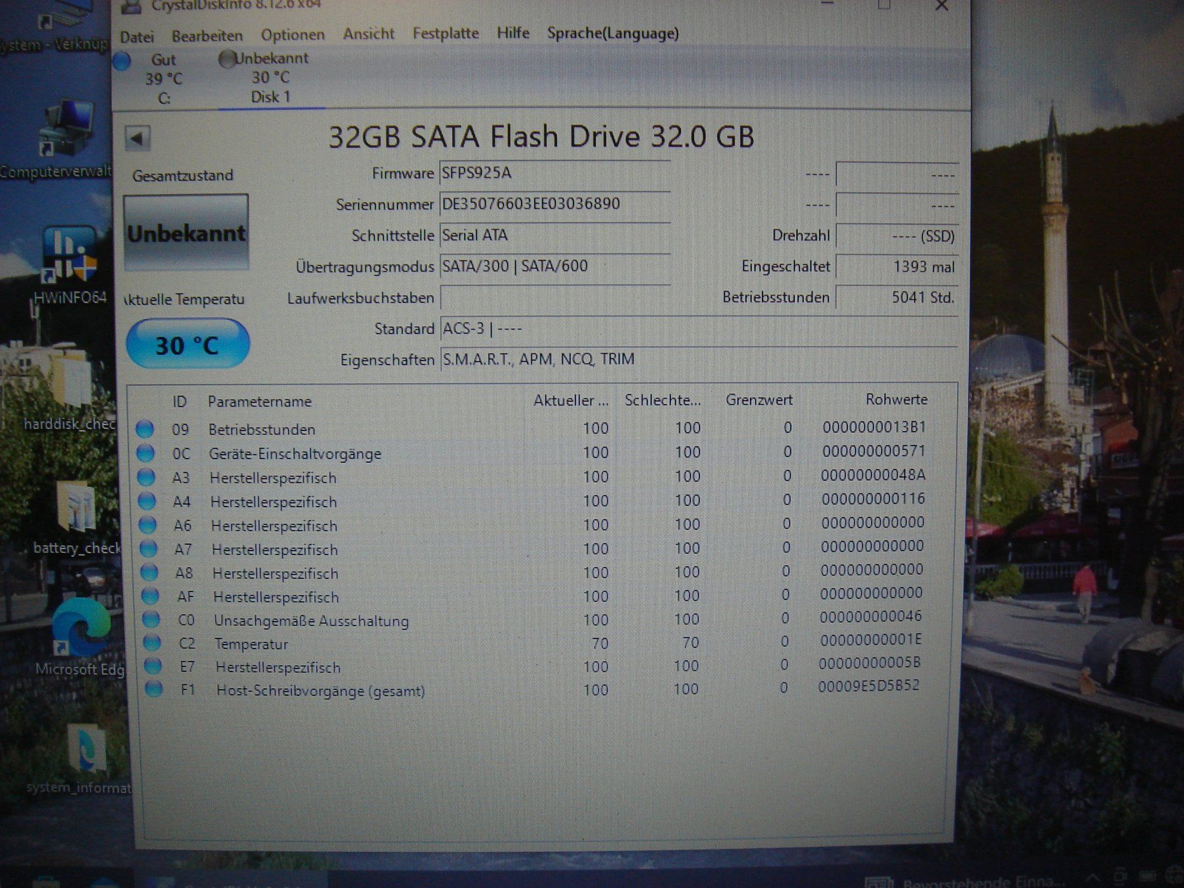Click status icon of row A4

pyautogui.click(x=147, y=502)
